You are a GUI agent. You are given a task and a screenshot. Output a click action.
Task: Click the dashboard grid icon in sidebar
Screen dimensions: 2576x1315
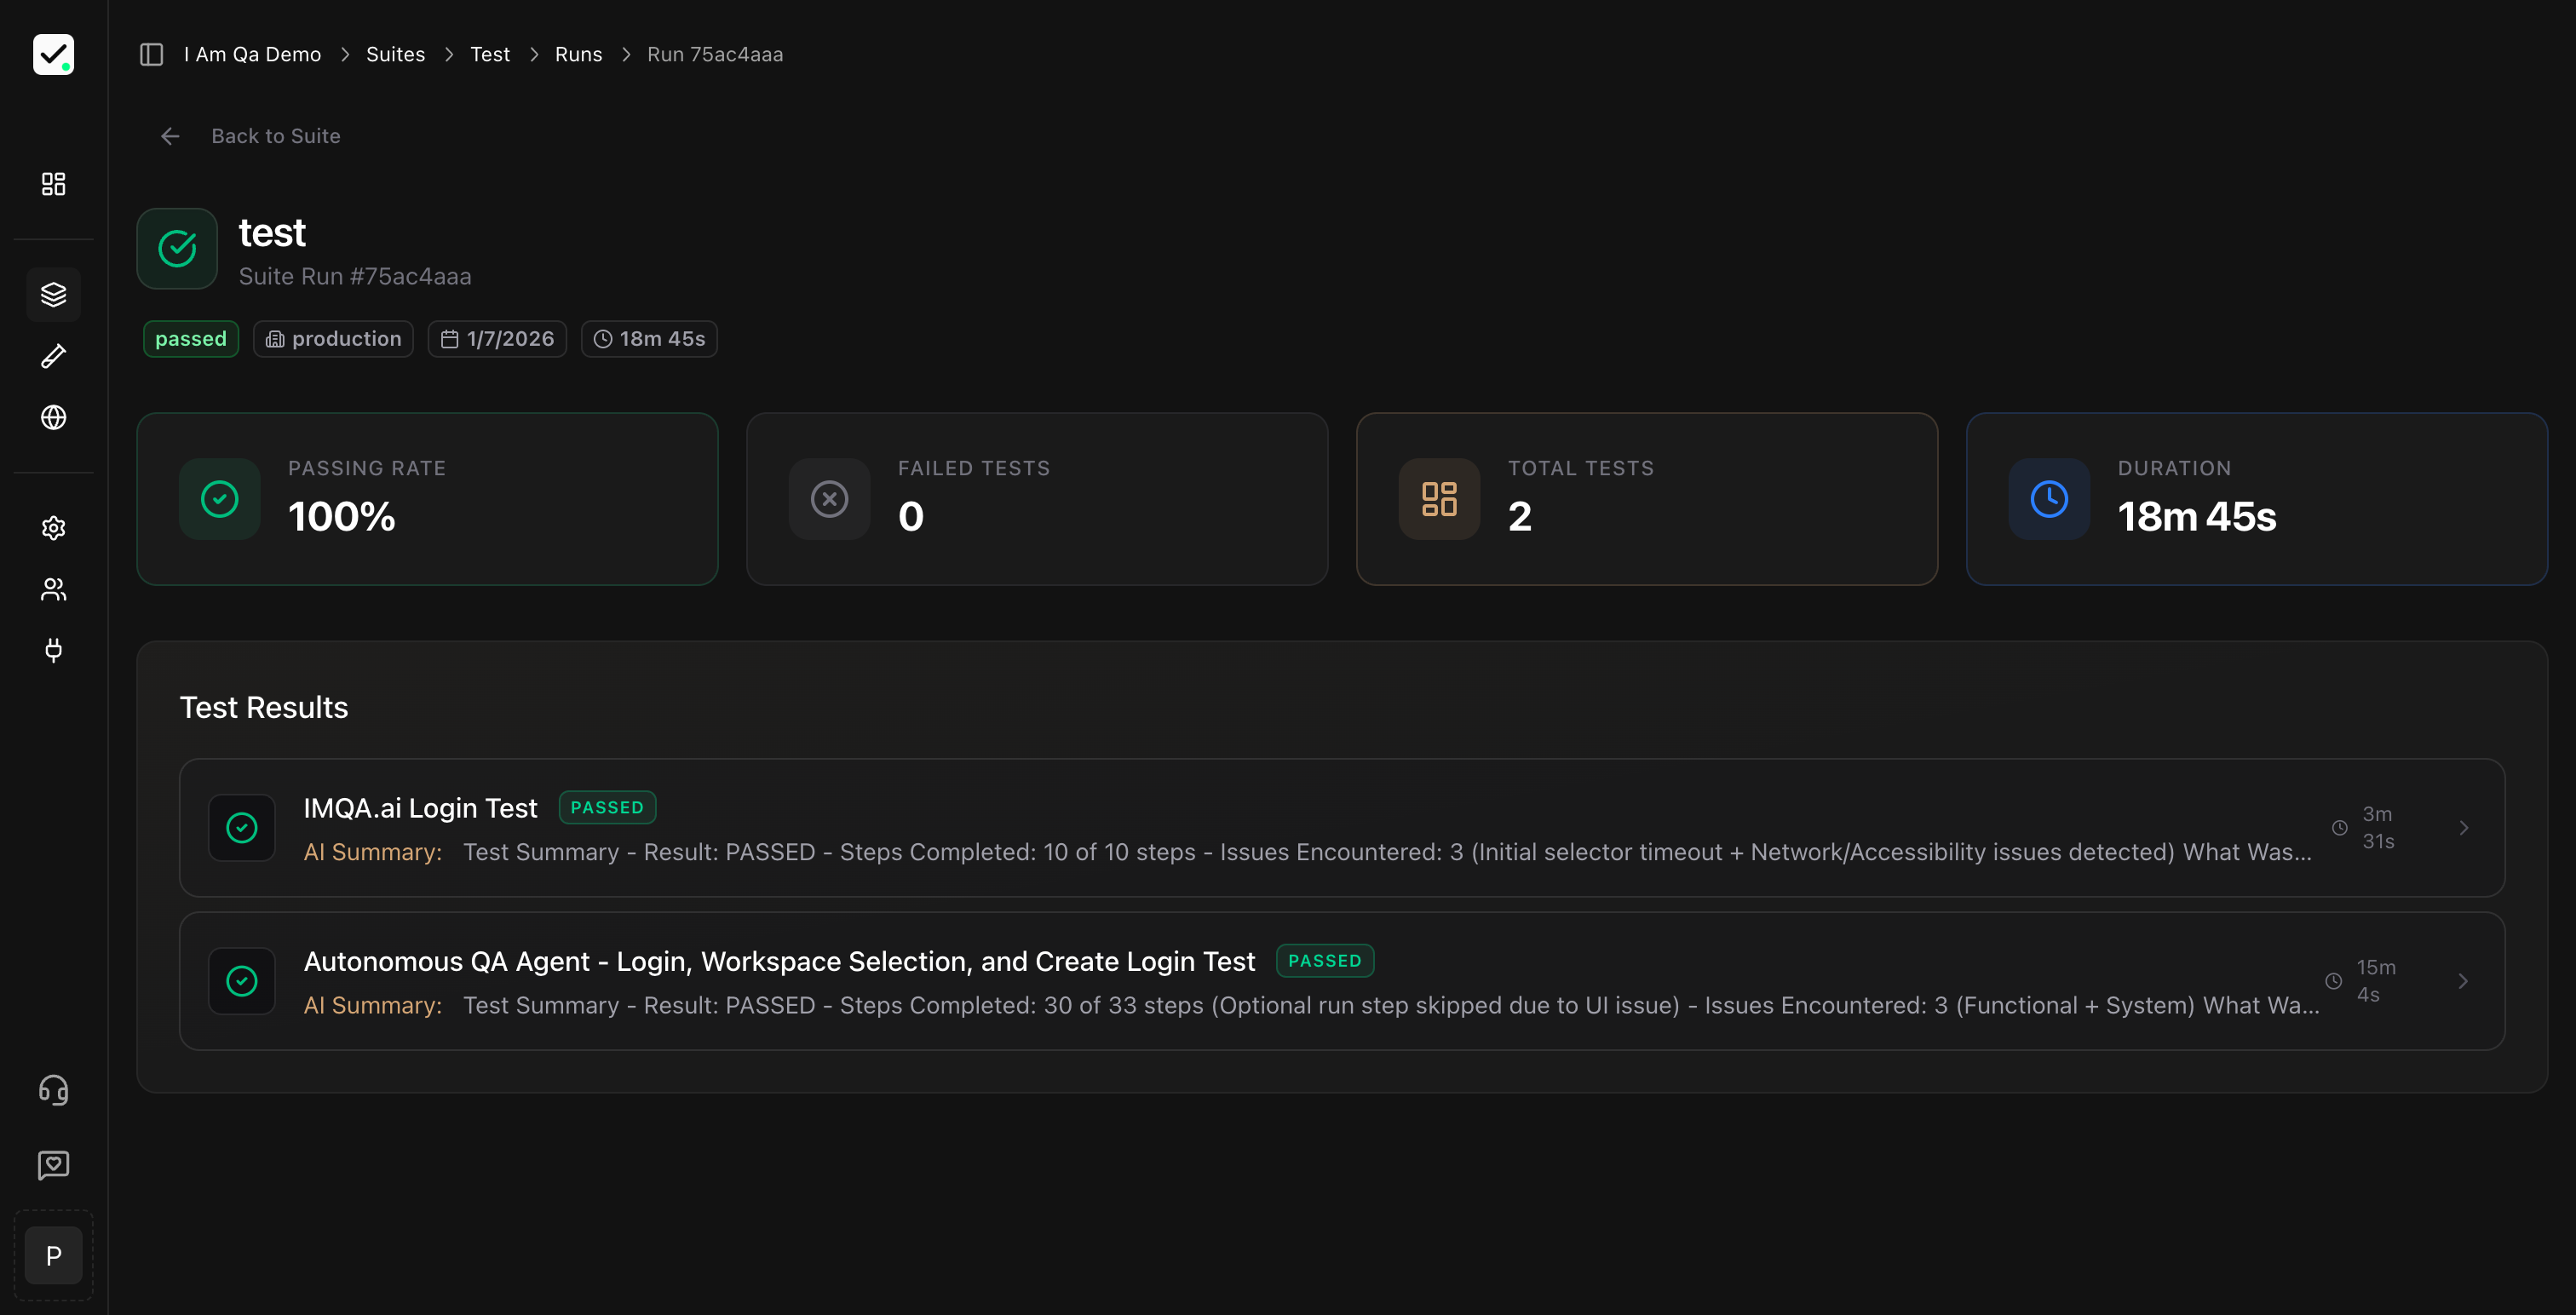53,184
